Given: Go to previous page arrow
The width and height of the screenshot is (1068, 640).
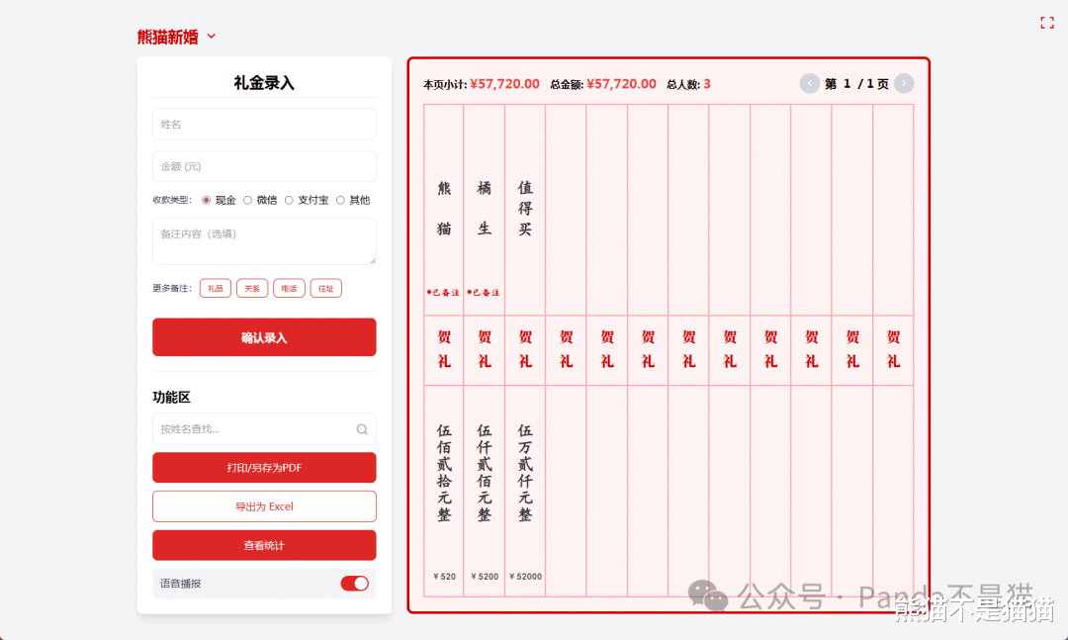Looking at the screenshot, I should click(x=809, y=83).
